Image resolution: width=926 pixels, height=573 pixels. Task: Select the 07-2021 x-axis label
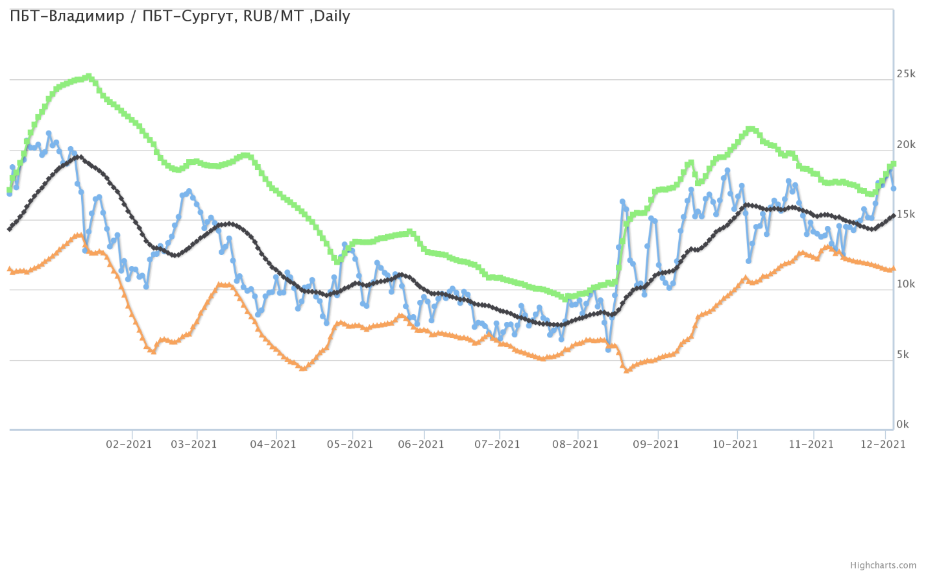click(497, 445)
